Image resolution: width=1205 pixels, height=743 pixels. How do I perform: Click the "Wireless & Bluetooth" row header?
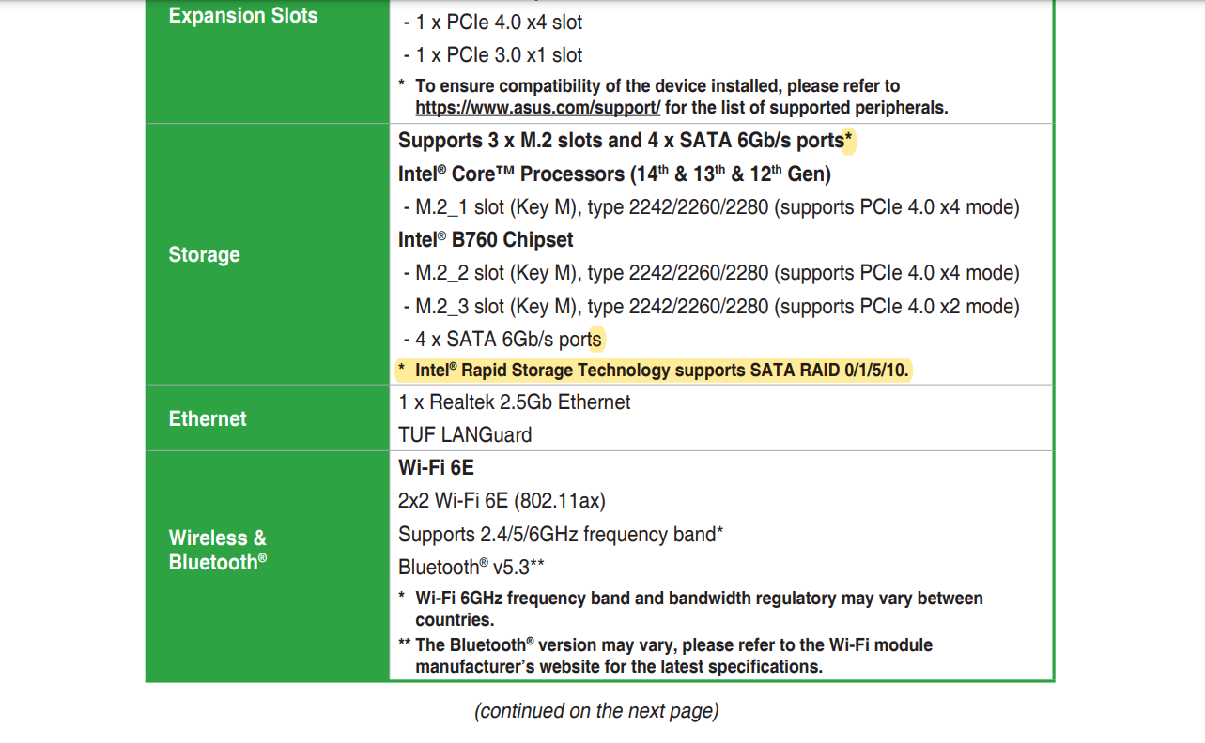tap(218, 550)
